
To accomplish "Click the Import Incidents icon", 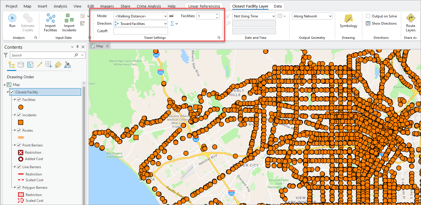I will click(x=69, y=18).
